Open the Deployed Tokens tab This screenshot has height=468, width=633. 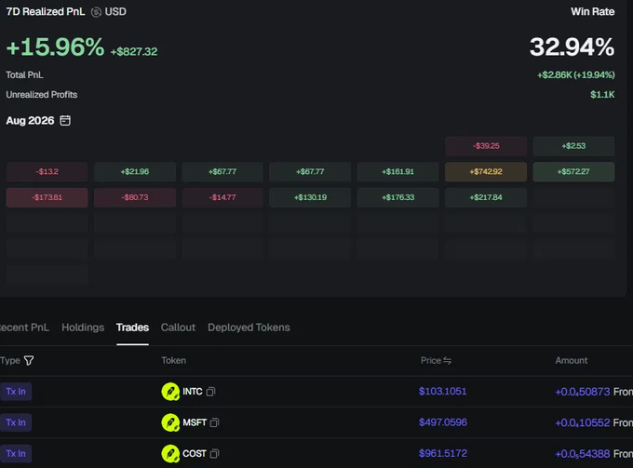click(249, 328)
